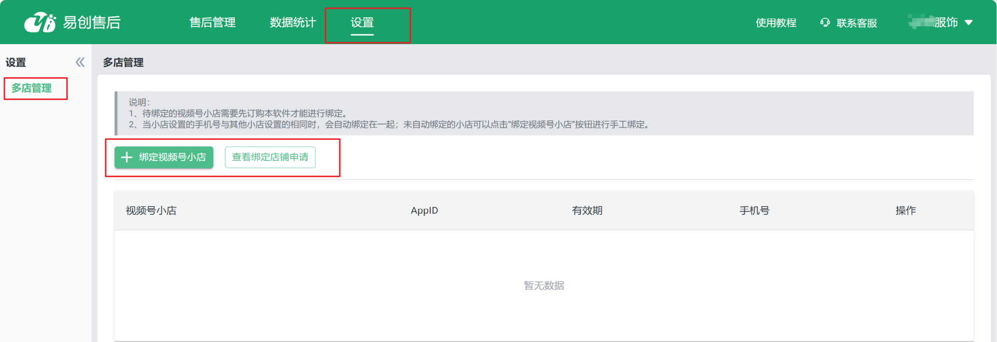Image resolution: width=997 pixels, height=342 pixels.
Task: Click the 有效期 column header
Action: 587,210
